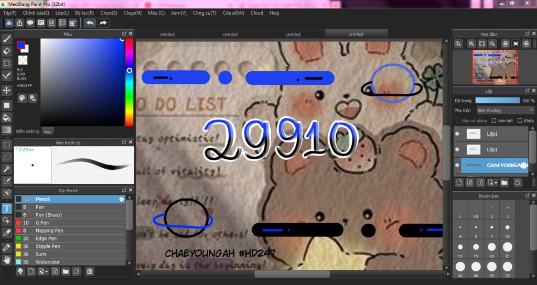
Task: Select the Mapping Pen brush
Action: 70,231
